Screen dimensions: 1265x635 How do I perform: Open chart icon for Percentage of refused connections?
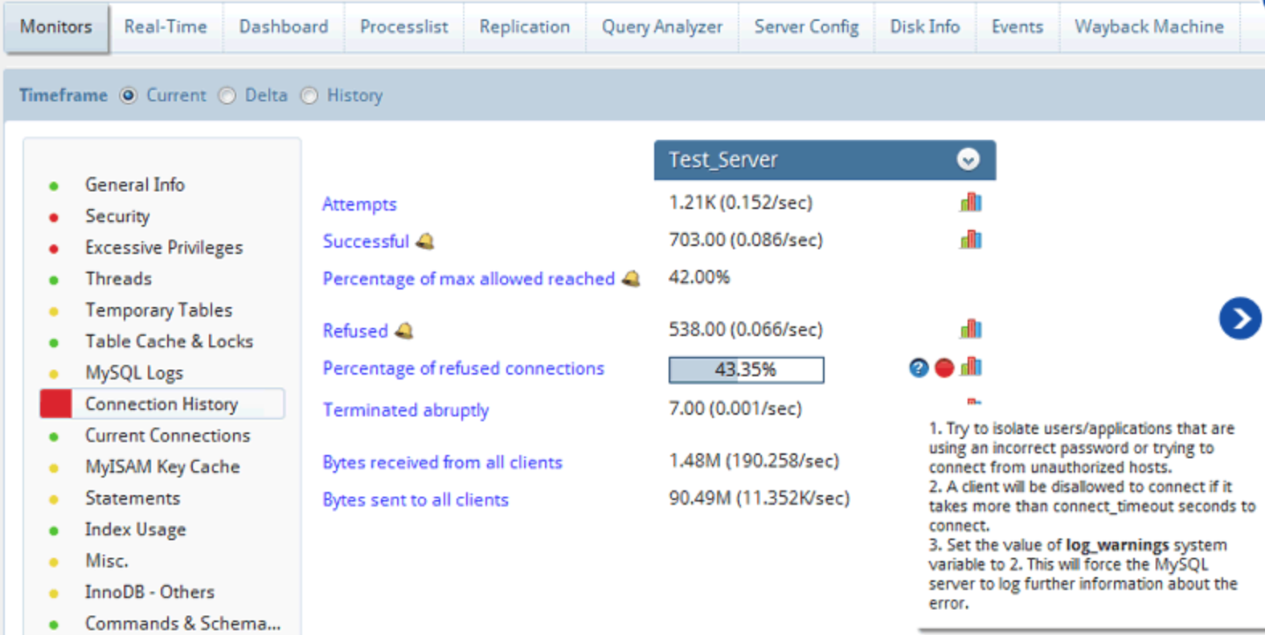click(x=971, y=367)
